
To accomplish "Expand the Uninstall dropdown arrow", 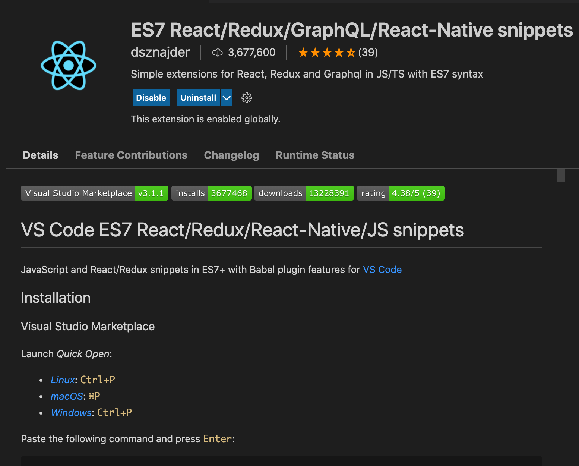I will (227, 98).
